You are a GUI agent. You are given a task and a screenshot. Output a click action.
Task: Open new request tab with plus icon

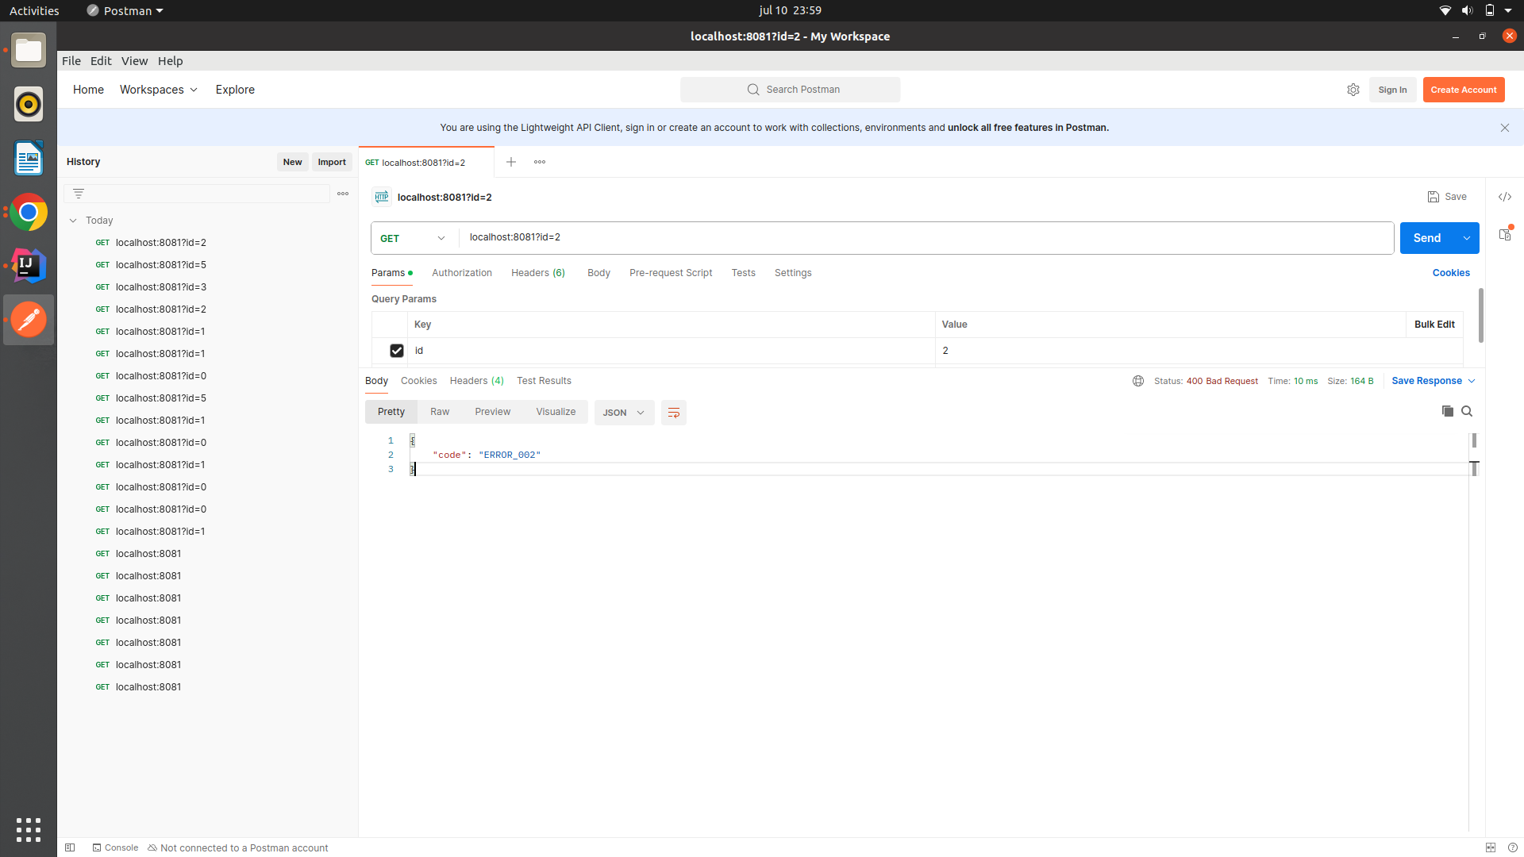coord(511,162)
